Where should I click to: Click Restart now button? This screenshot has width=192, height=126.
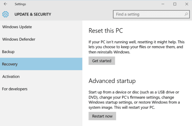[x=102, y=116]
